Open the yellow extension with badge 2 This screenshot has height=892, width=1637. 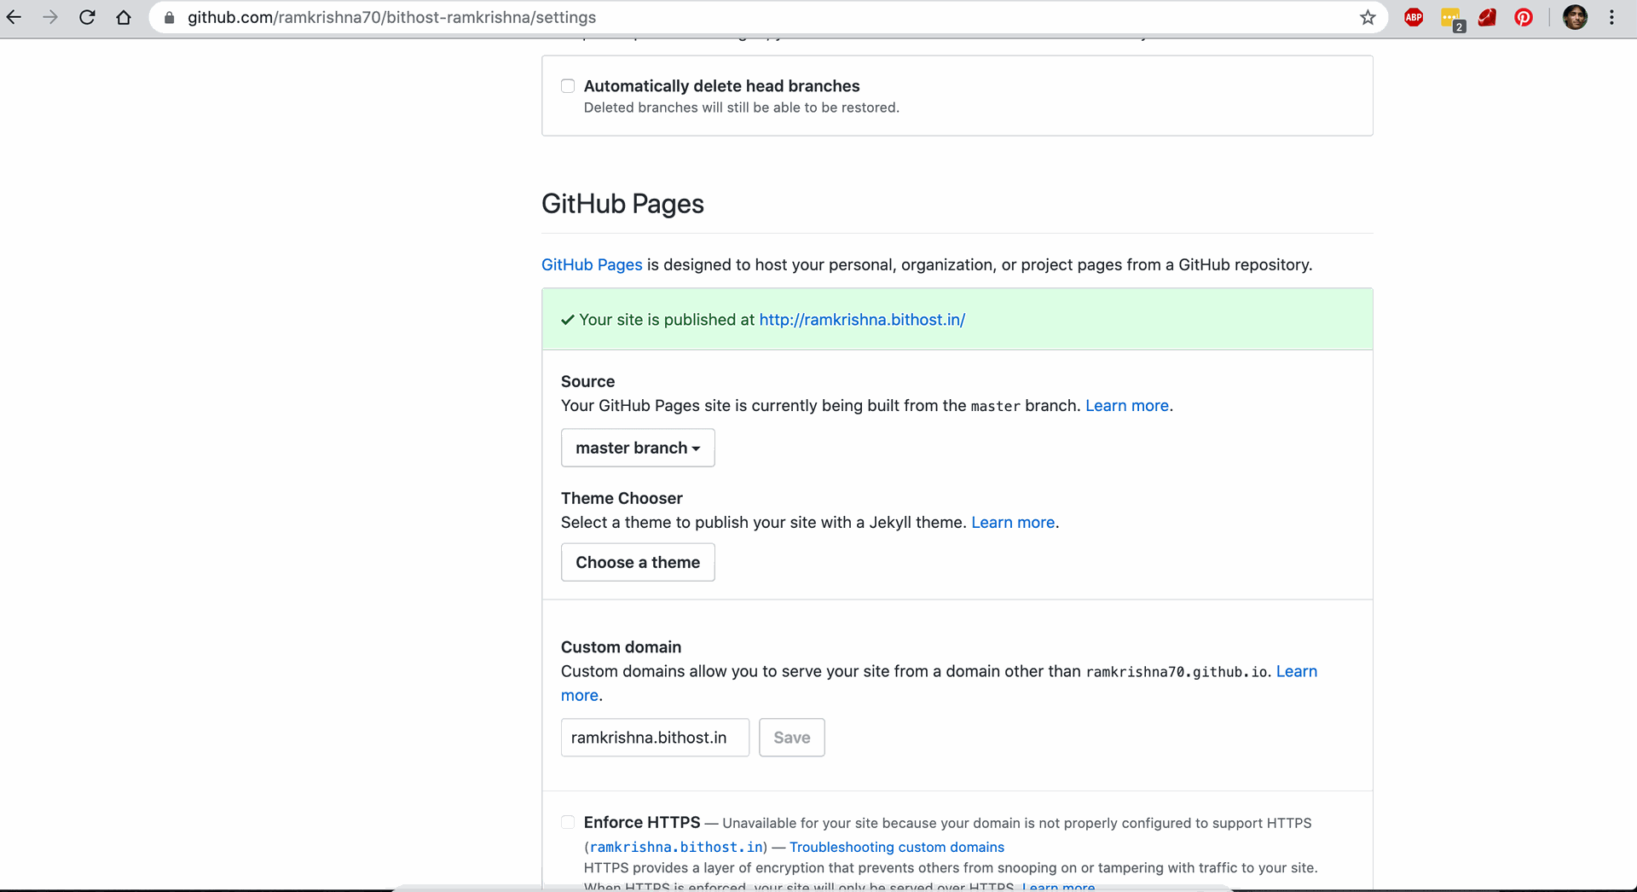click(x=1451, y=18)
